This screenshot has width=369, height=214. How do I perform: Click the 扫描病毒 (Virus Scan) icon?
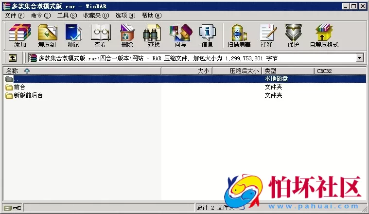(239, 36)
